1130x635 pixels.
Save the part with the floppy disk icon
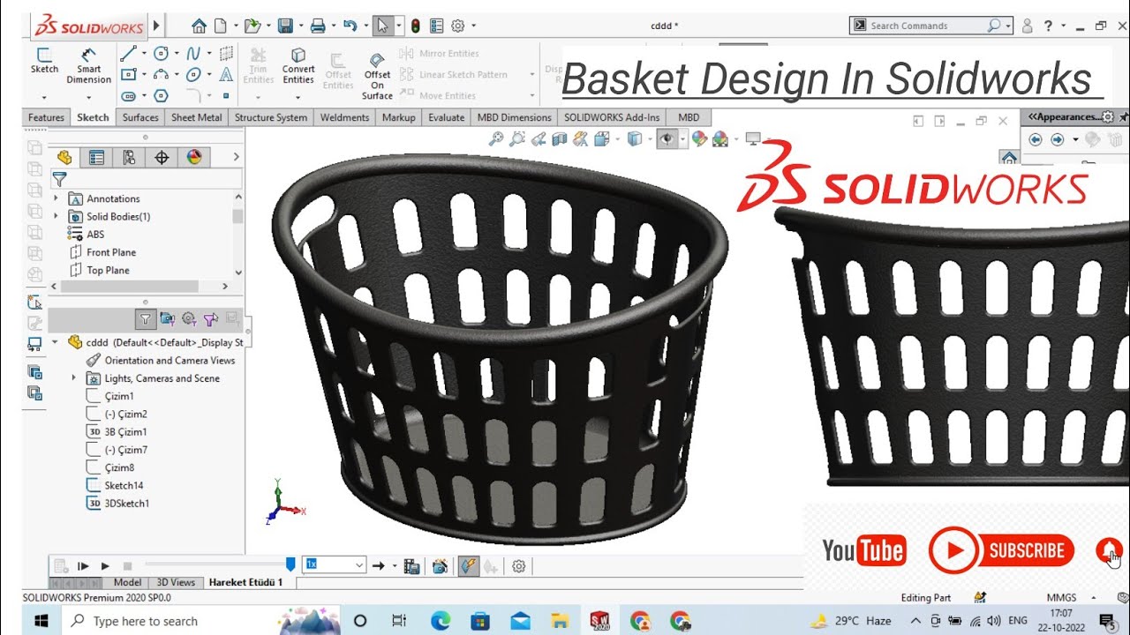coord(284,26)
